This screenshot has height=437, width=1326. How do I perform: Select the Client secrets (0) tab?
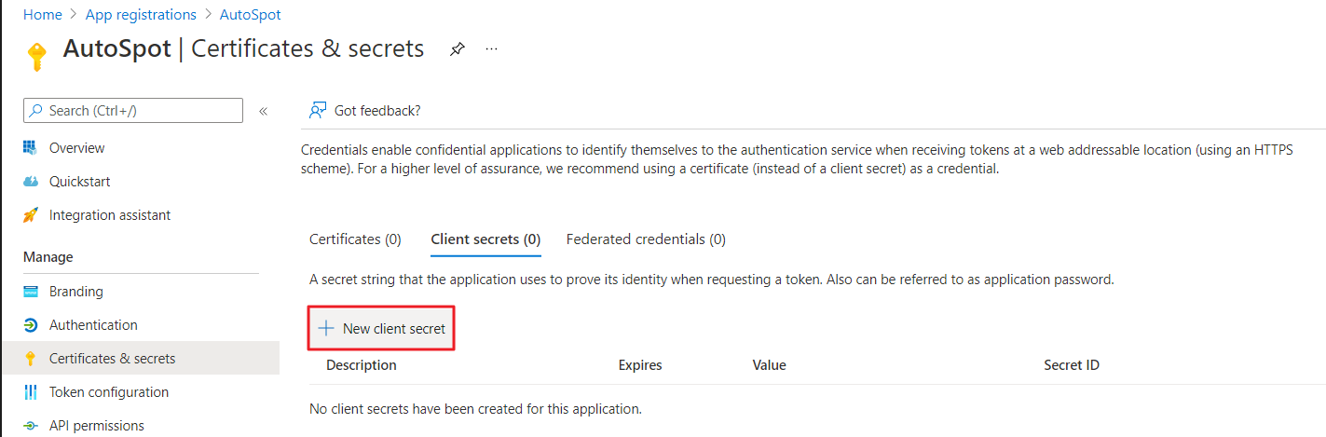click(x=485, y=239)
